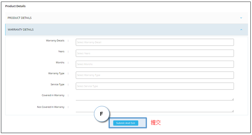
Task: Click the Not Covered In Warranty label
Action: 51,107
